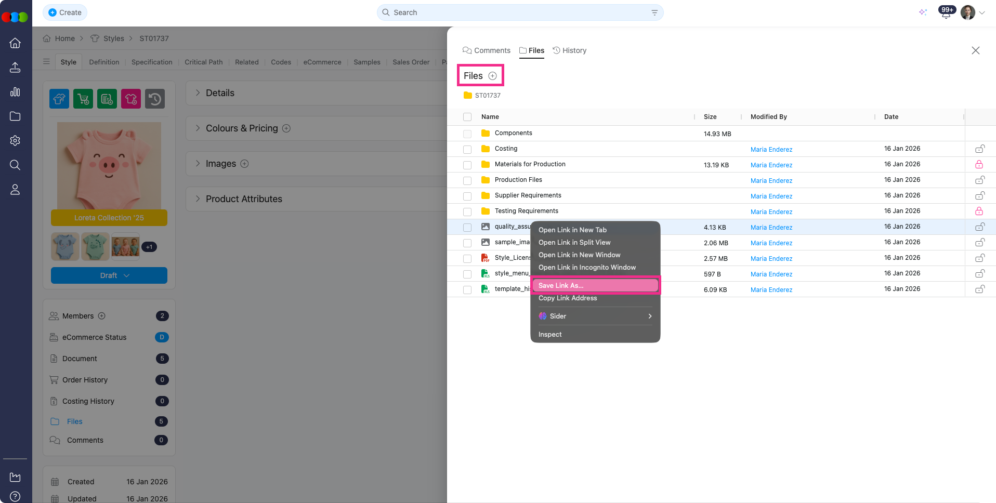Click the search filter icon in search bar
Screen dimensions: 996x503
tap(654, 12)
